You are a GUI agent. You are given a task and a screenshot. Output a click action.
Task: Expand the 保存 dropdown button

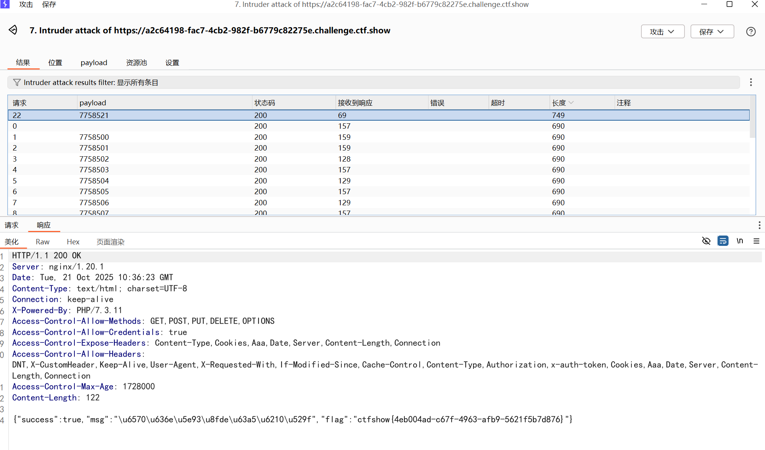point(712,32)
